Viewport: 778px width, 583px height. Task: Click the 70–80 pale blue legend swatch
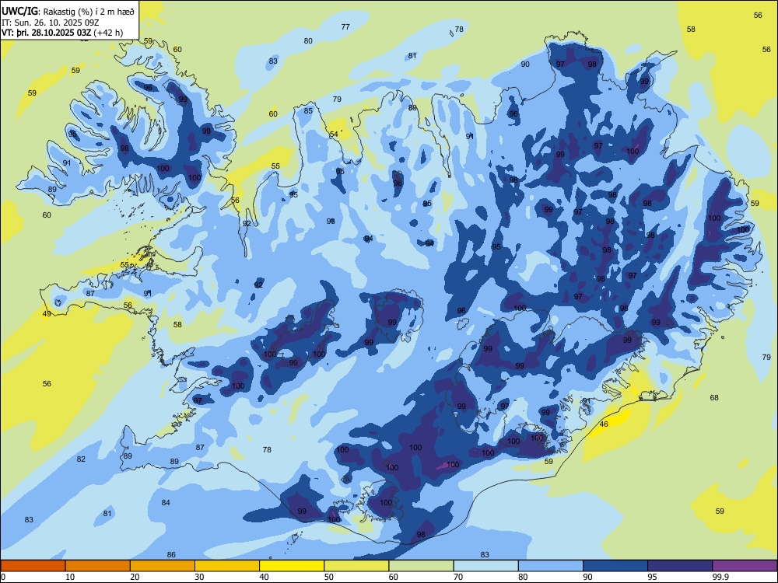point(485,566)
